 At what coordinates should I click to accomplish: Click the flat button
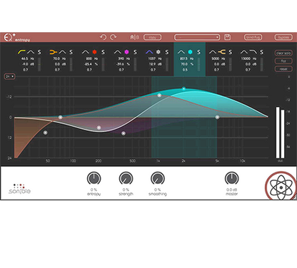pyautogui.click(x=283, y=61)
